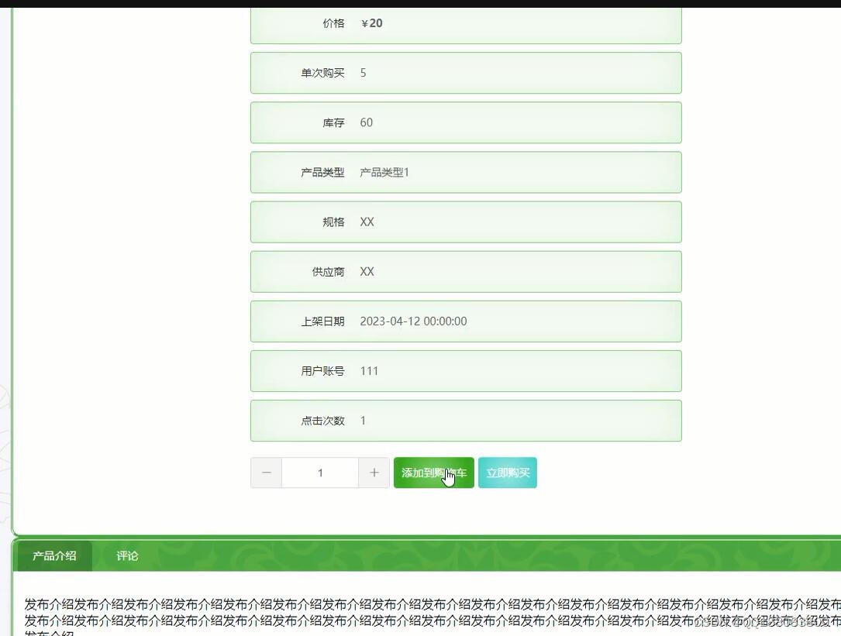841x636 pixels.
Task: Click the 立即购买 button
Action: [507, 473]
